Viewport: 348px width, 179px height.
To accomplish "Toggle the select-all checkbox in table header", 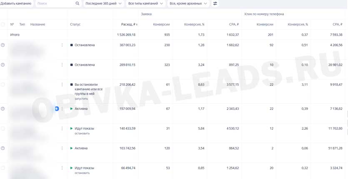I will (x=3, y=25).
